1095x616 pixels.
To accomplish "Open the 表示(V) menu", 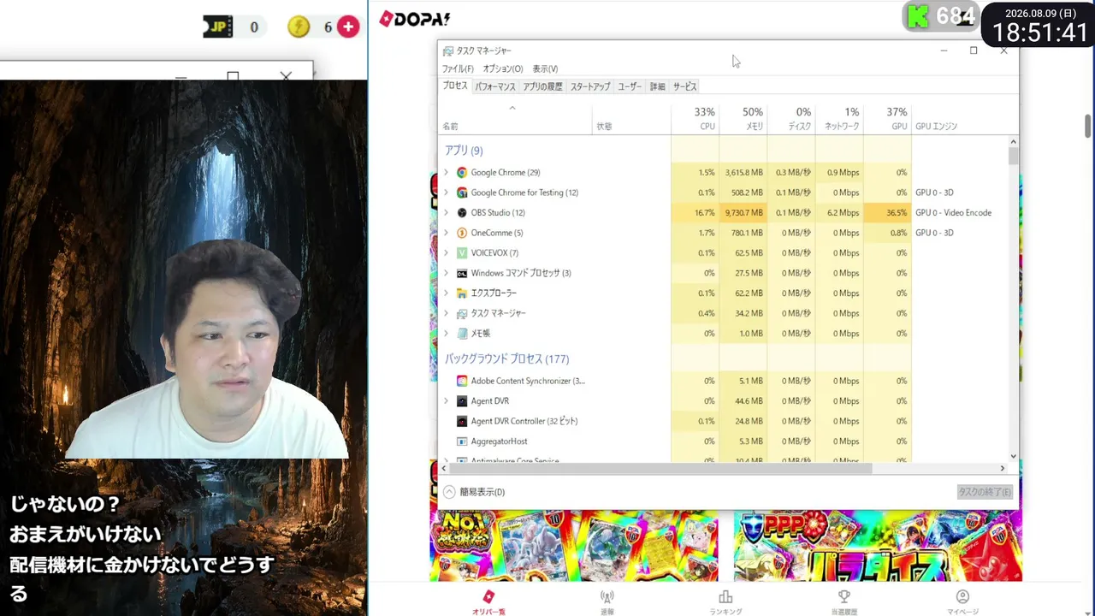I will pos(545,69).
